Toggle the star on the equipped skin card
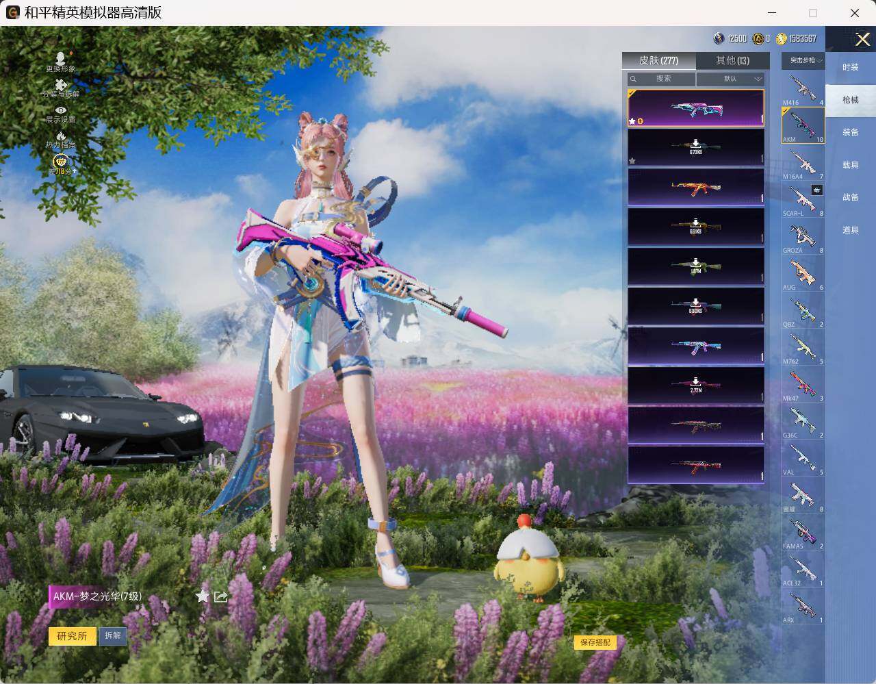The height and width of the screenshot is (684, 876). click(x=632, y=121)
